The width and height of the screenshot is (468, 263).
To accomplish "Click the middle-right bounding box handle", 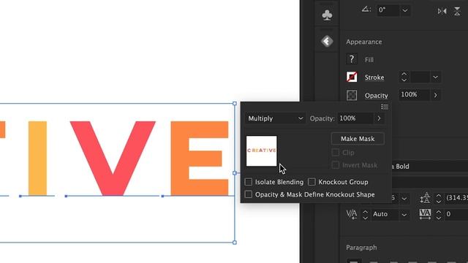I will [235, 173].
